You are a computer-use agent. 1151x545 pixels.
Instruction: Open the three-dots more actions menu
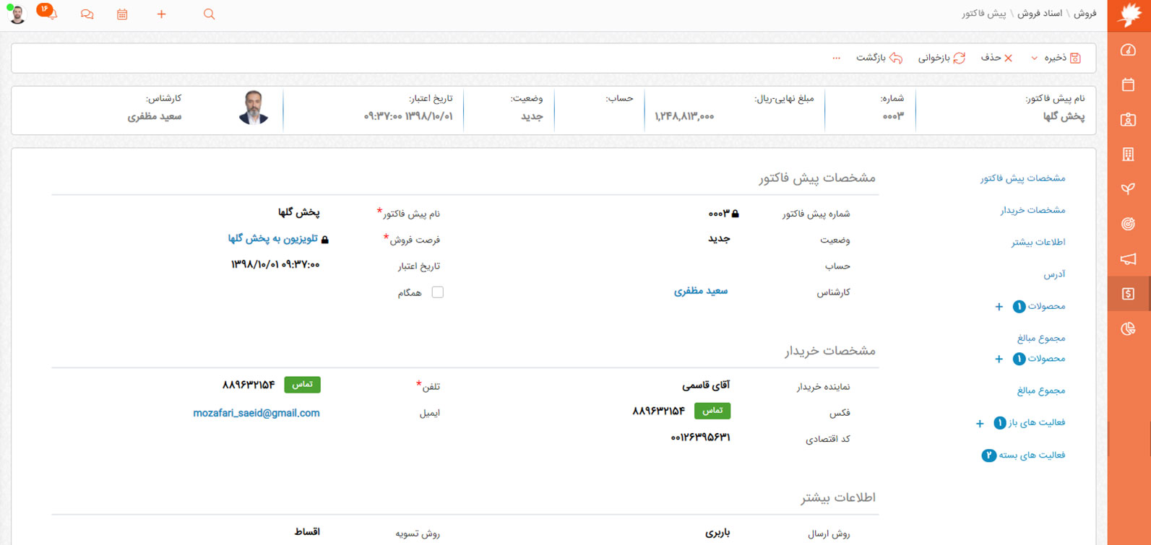[836, 58]
